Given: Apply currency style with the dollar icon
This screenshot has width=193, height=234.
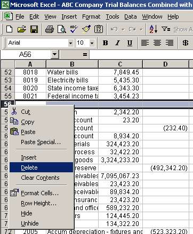Looking at the screenshot, I should point(186,43).
